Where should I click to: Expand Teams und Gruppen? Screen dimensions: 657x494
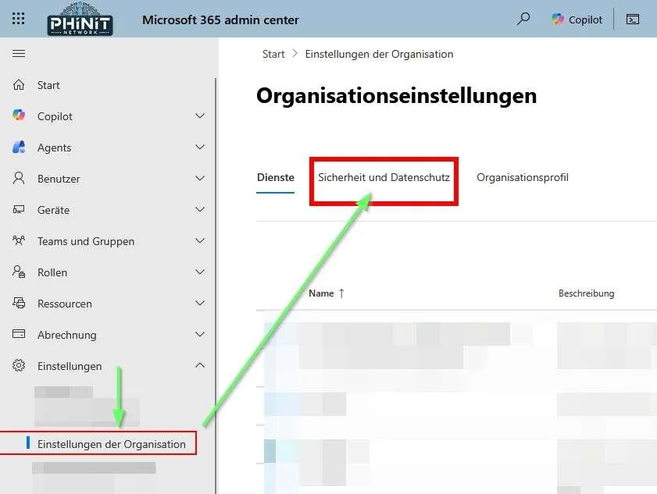(200, 240)
